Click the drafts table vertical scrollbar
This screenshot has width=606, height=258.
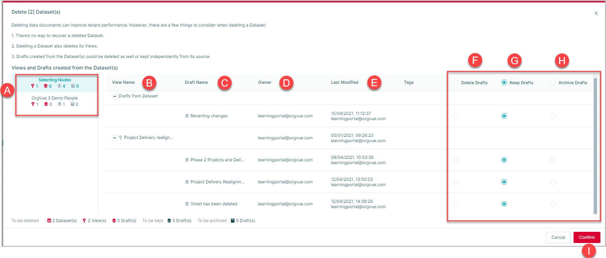click(x=595, y=146)
